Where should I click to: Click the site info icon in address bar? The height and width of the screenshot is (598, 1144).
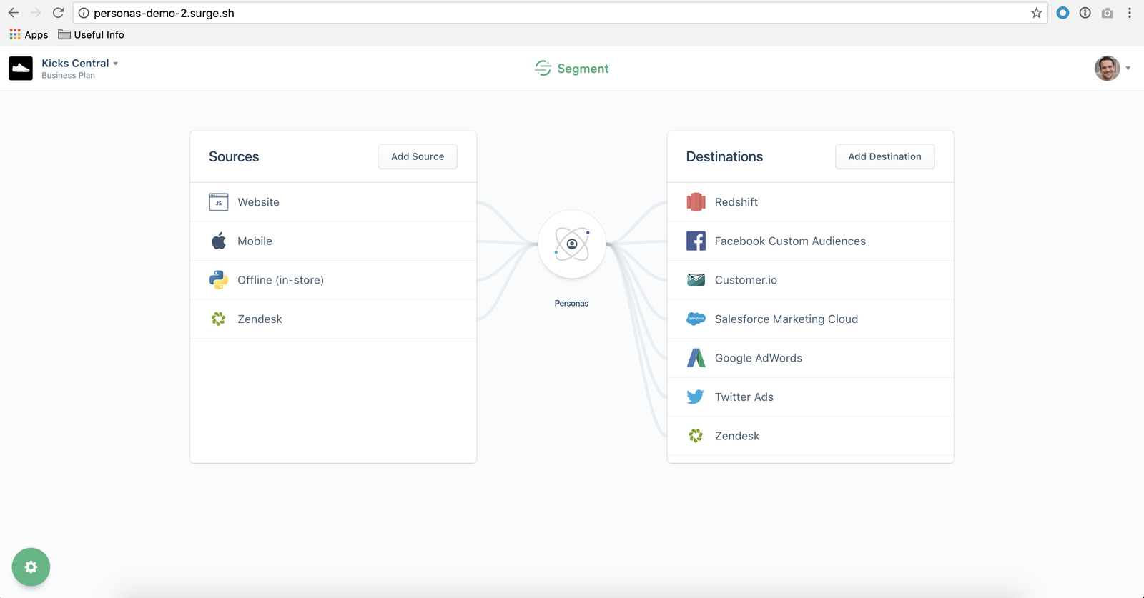click(x=84, y=13)
